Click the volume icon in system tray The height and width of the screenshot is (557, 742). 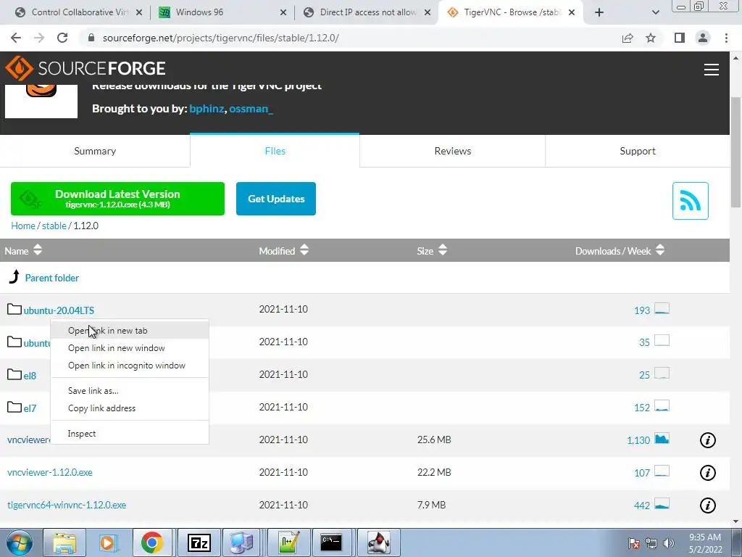click(669, 543)
